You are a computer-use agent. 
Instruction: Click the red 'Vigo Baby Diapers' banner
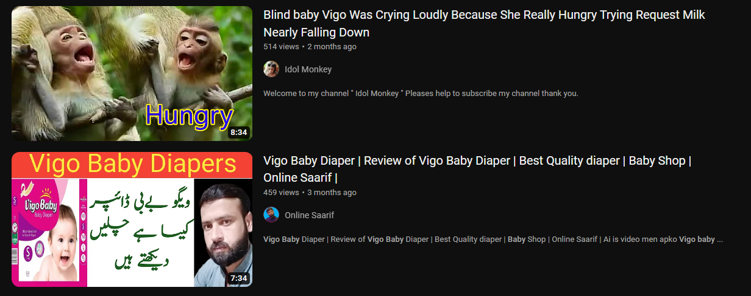(132, 165)
